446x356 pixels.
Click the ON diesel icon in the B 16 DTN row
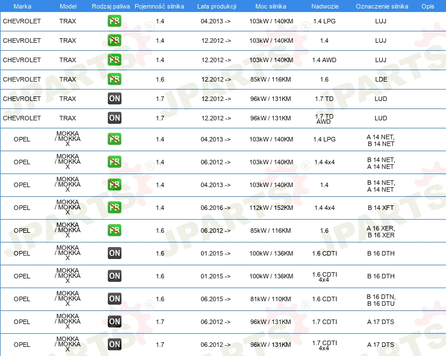[x=114, y=298]
